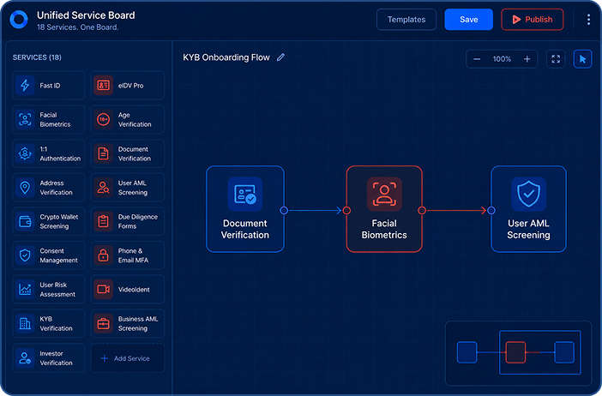
Task: Click the Add Service button
Action: [127, 358]
